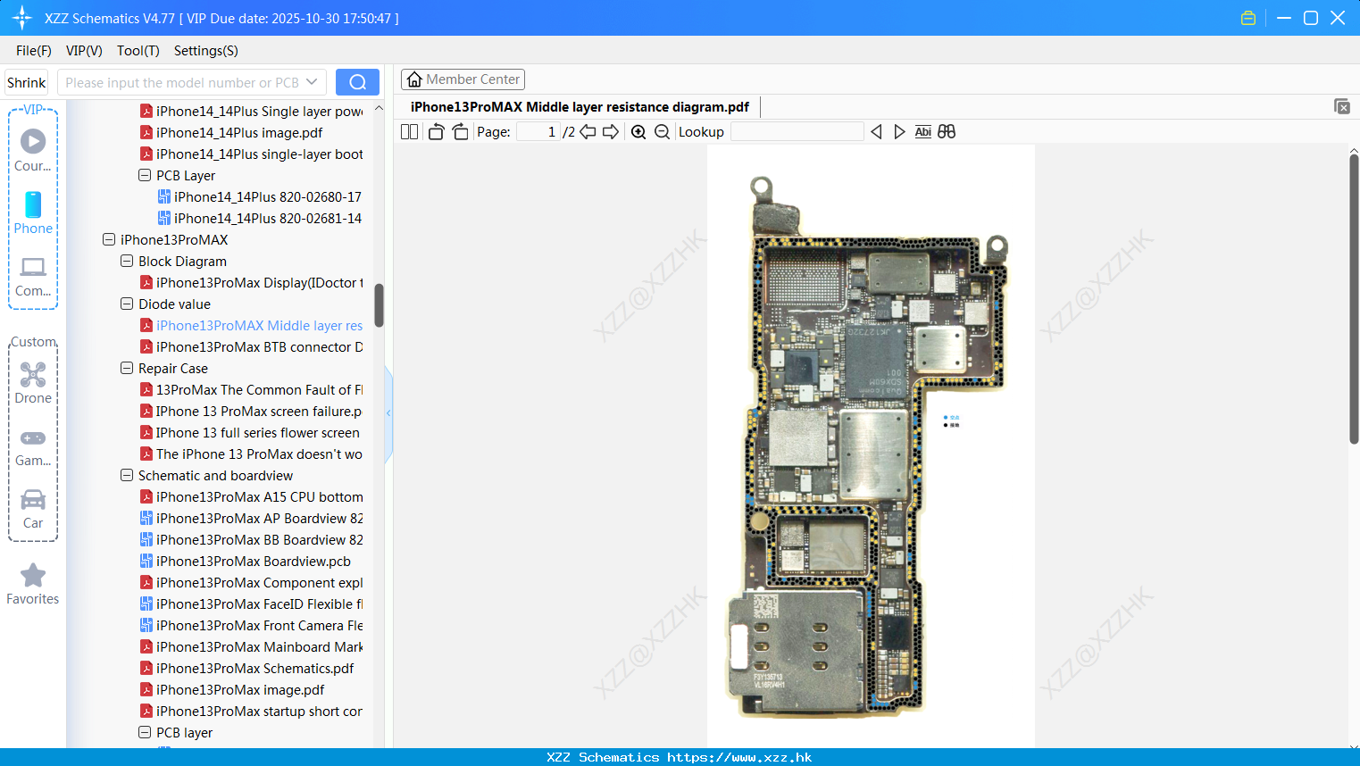Open the Tool(T) menu

(x=138, y=51)
